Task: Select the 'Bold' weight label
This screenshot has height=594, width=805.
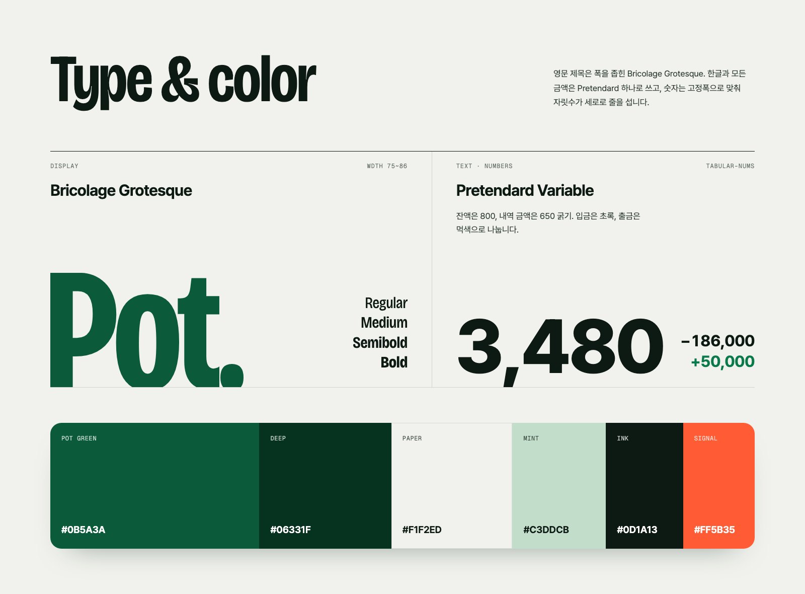Action: point(394,362)
